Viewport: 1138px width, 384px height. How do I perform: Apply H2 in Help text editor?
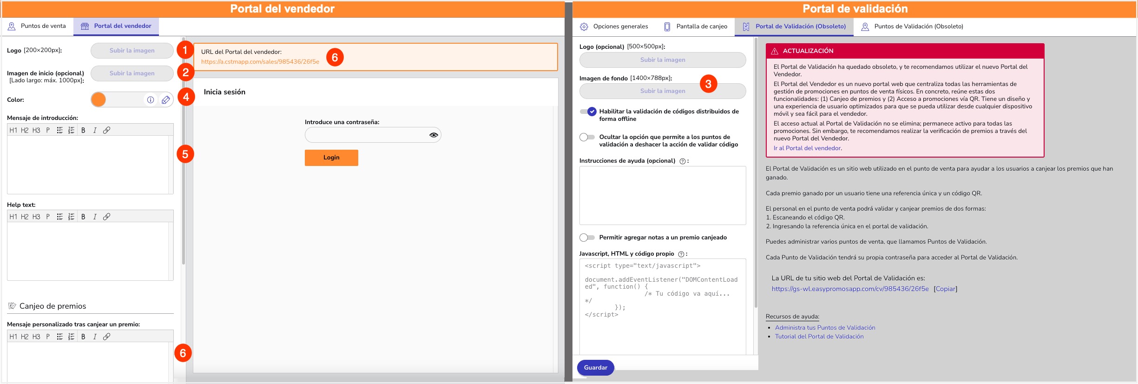[x=25, y=217]
